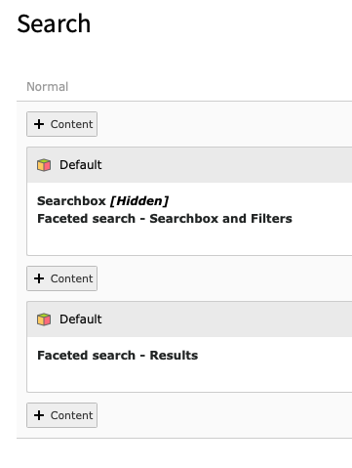Click the plus icon between the two Default elements

(x=39, y=278)
